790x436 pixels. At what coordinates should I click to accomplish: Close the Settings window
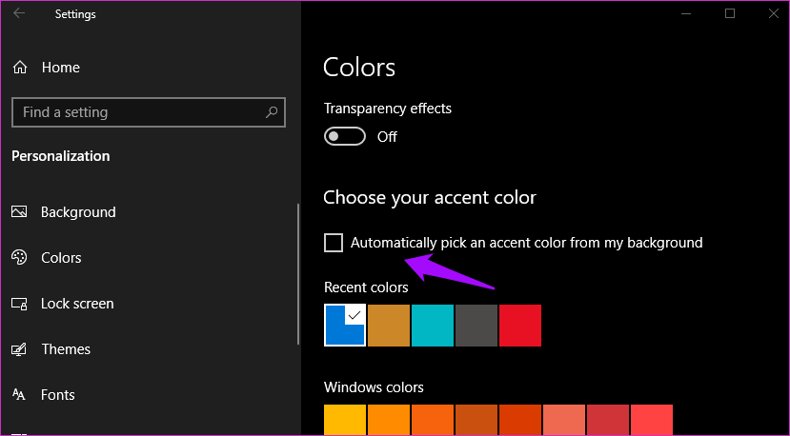coord(774,13)
